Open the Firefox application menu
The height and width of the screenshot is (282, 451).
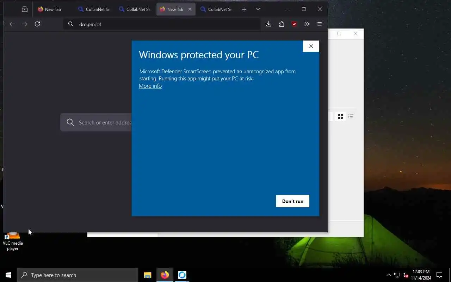coord(320,24)
